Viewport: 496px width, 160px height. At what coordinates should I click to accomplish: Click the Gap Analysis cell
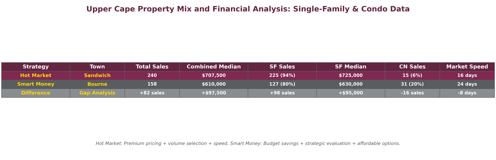(x=97, y=93)
